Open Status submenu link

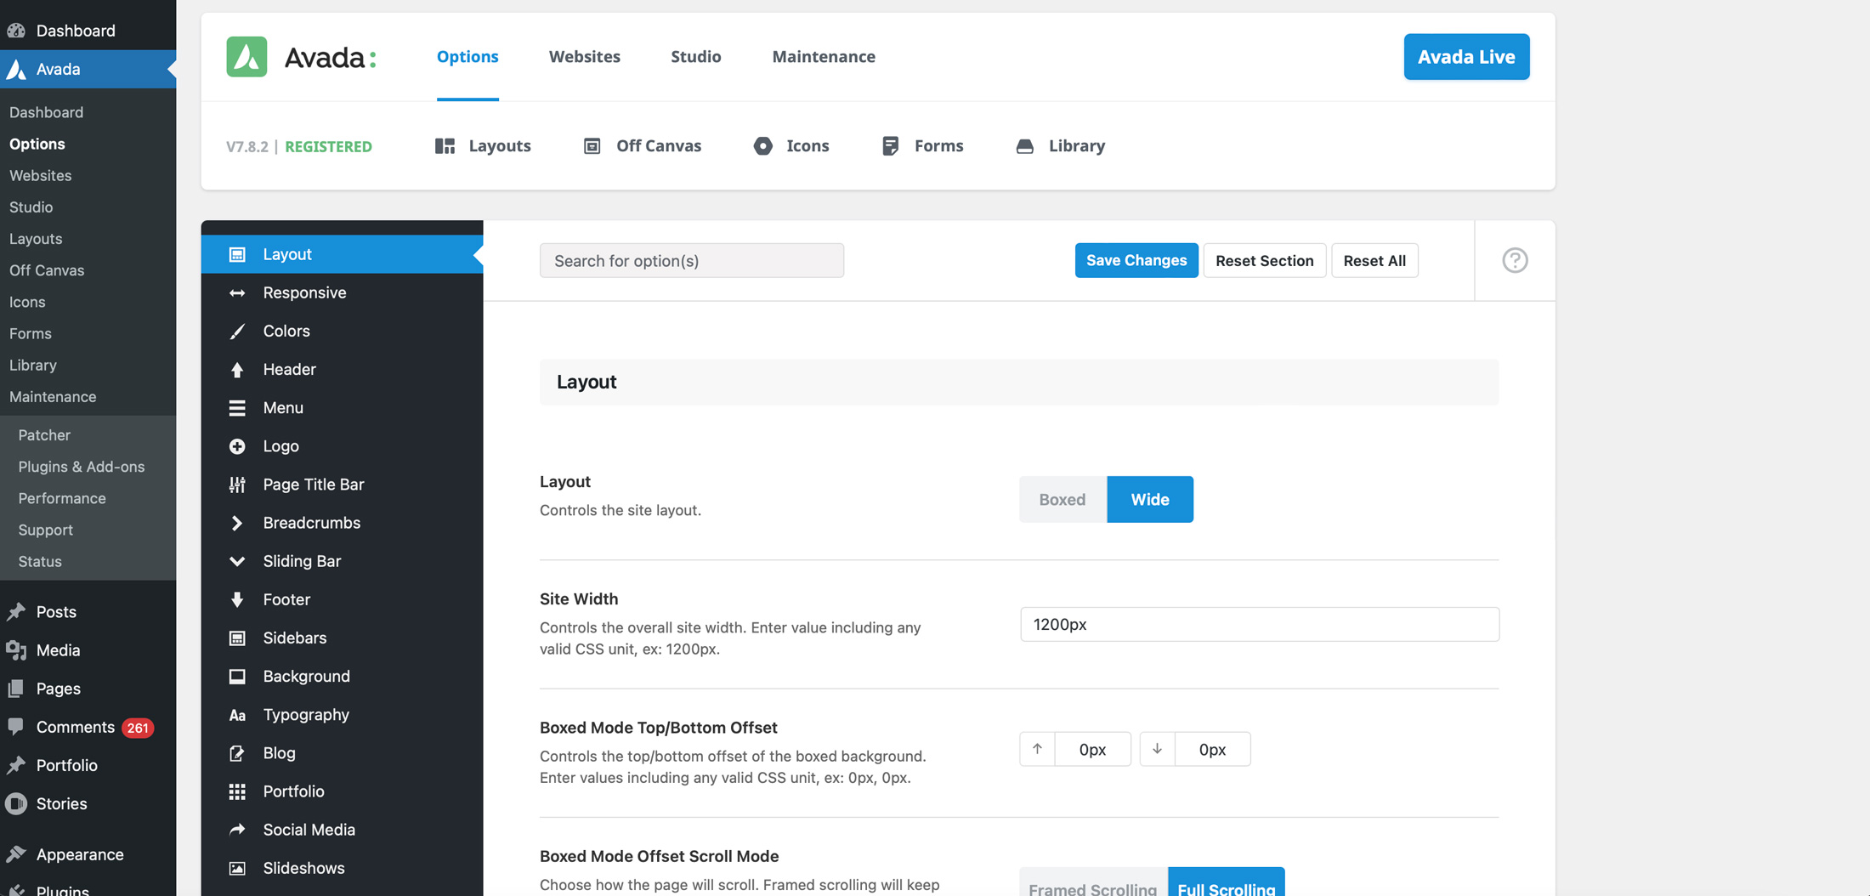point(40,561)
